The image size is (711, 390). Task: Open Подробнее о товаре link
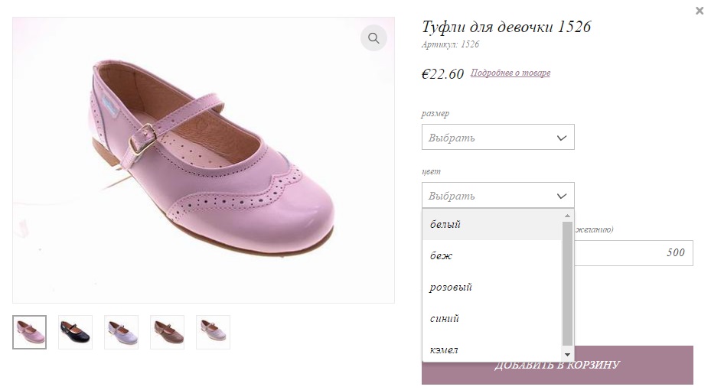tap(510, 73)
